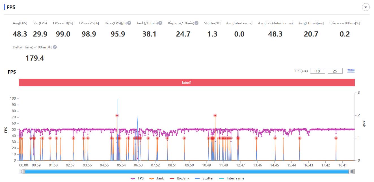Click the blue time range scrollbar track
Viewport: 374px width, 182px height.
click(x=187, y=172)
